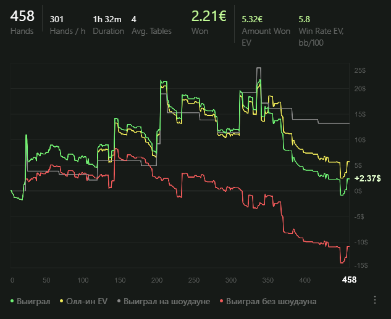Click the 25$ y-axis label
Viewport: 391px width, 319px height.
[360, 70]
